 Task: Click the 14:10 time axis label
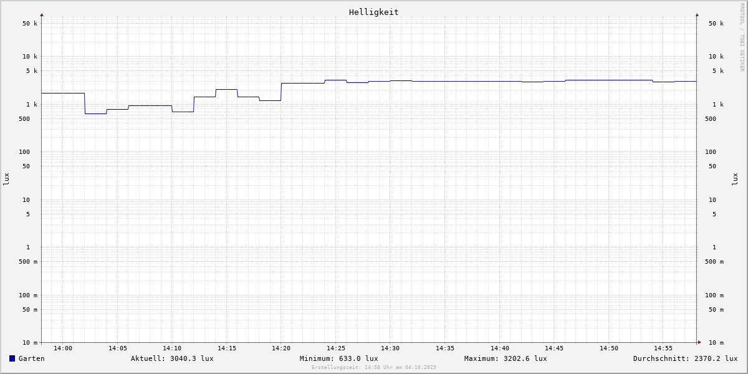[172, 348]
